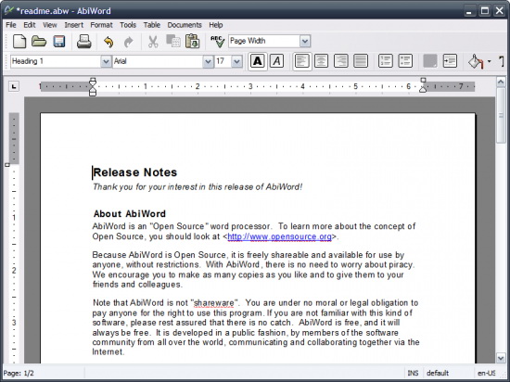Copy selection with copy icon
The image size is (510, 382).
tap(173, 42)
